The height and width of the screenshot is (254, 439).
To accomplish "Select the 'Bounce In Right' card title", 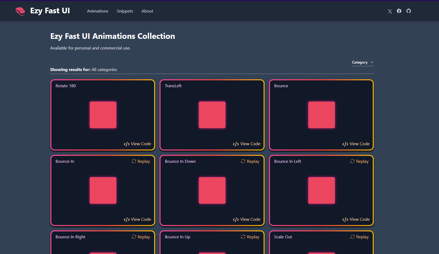I will click(71, 237).
